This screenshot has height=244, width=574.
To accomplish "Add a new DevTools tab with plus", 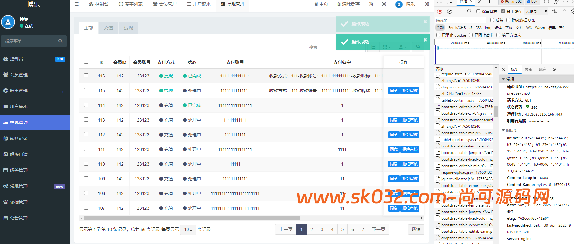I will 490,2.
